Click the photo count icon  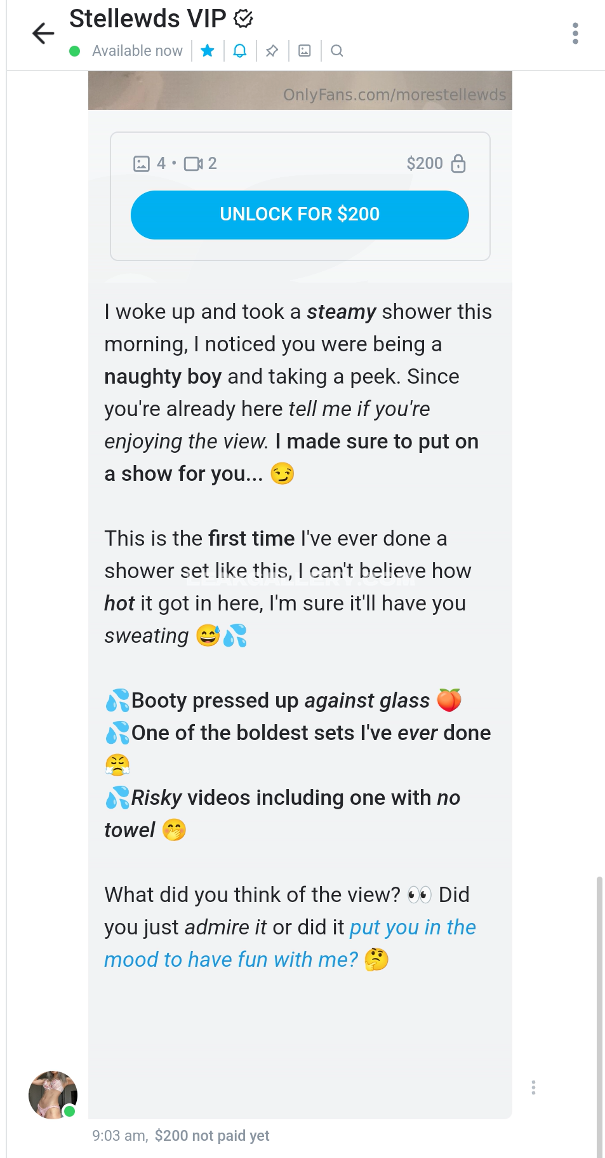coord(142,164)
